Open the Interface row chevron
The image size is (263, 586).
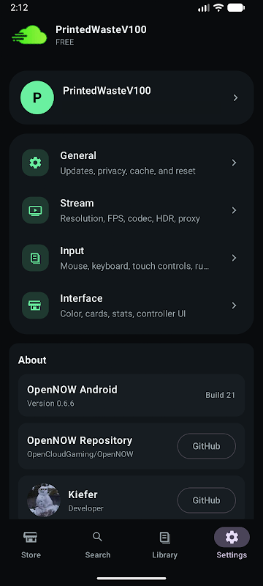pyautogui.click(x=234, y=305)
